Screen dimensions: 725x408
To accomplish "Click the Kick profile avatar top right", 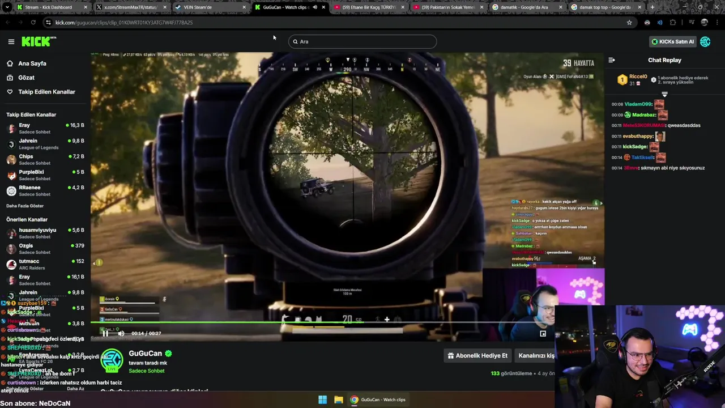I will click(x=705, y=41).
